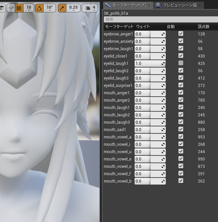Uncheck auto for eyebrow_anger1
The image size is (218, 222).
pyautogui.click(x=181, y=33)
